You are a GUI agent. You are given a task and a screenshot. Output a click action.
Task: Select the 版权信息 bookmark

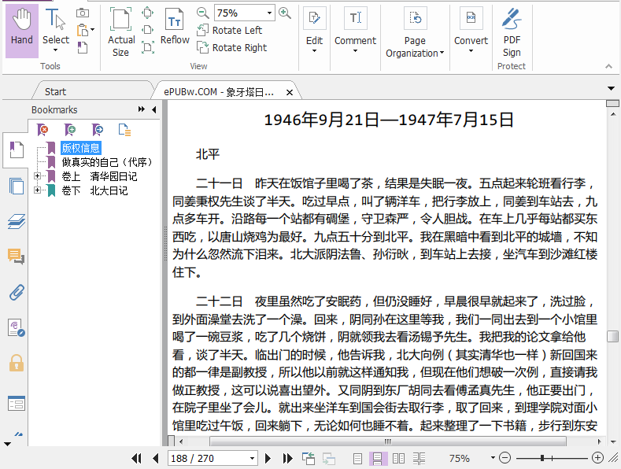coord(81,148)
